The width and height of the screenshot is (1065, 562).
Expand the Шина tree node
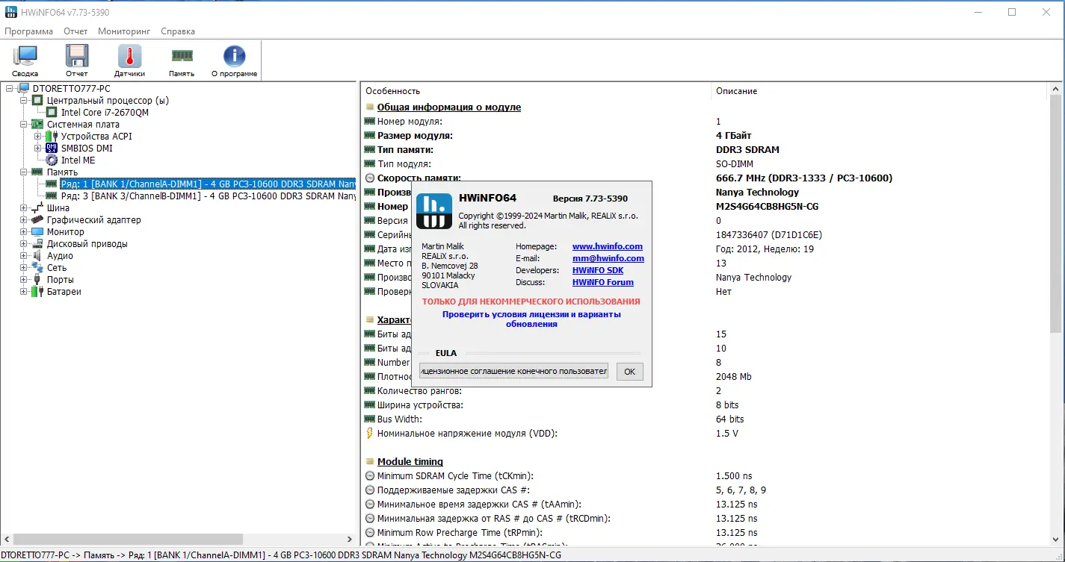pos(24,207)
